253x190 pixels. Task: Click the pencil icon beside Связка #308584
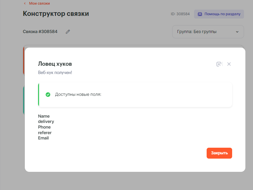coord(68,32)
